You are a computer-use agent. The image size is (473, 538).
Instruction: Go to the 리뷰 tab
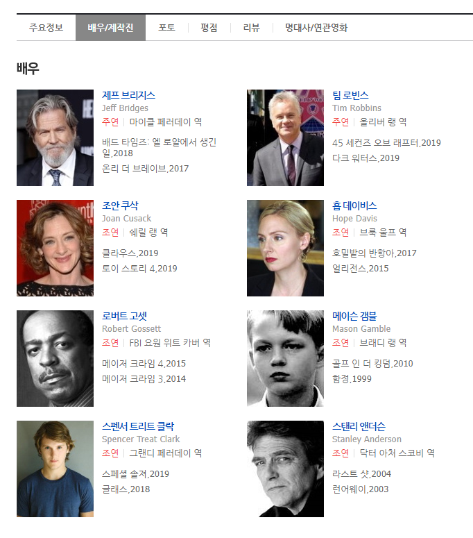(x=252, y=28)
